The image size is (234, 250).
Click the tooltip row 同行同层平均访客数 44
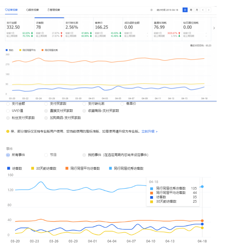click(x=174, y=193)
